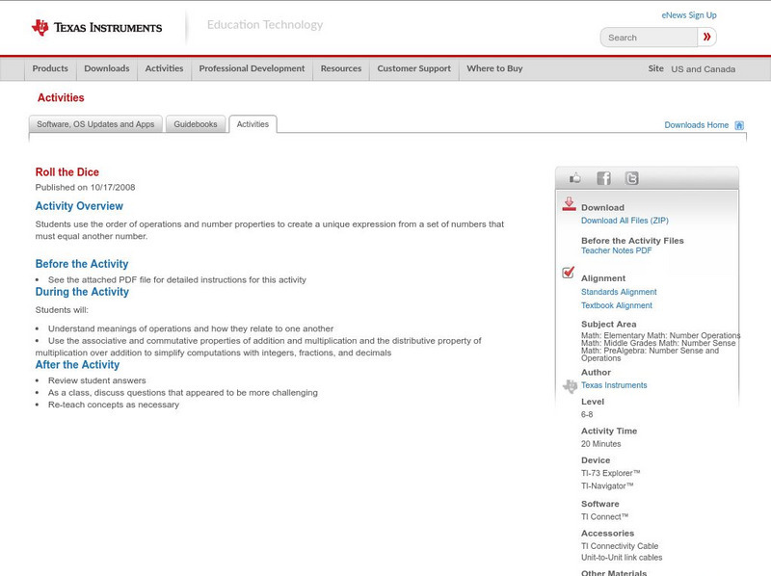Screen dimensions: 771x576
Task: Click the Roll the Dice title
Action: coord(66,172)
